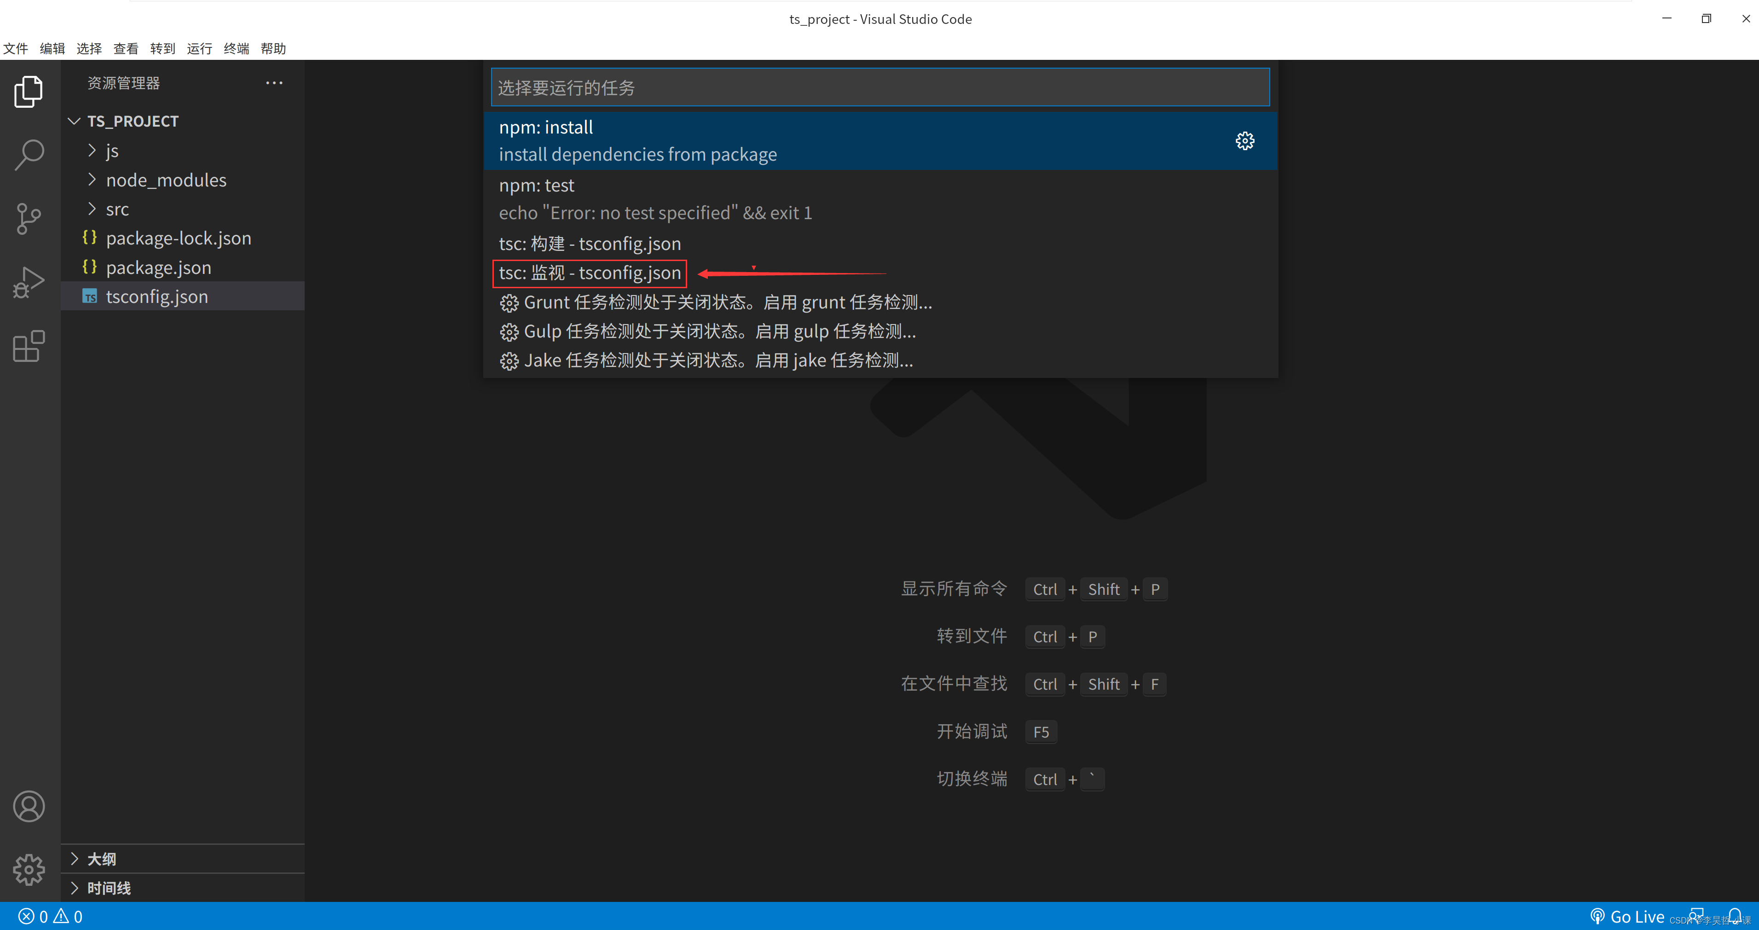This screenshot has width=1759, height=930.
Task: Focus the 选择要运行的任务 input box
Action: click(x=879, y=87)
